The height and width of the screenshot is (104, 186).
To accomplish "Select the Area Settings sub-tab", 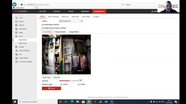I will point(47,32).
